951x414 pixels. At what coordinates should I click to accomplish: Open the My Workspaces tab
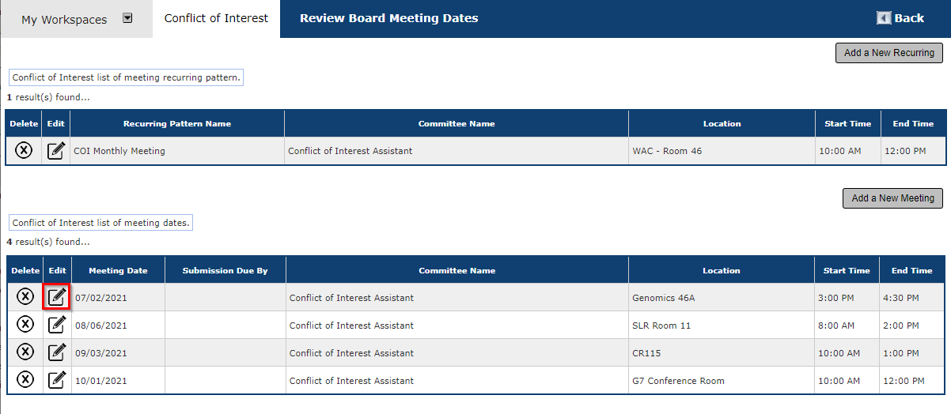click(64, 20)
